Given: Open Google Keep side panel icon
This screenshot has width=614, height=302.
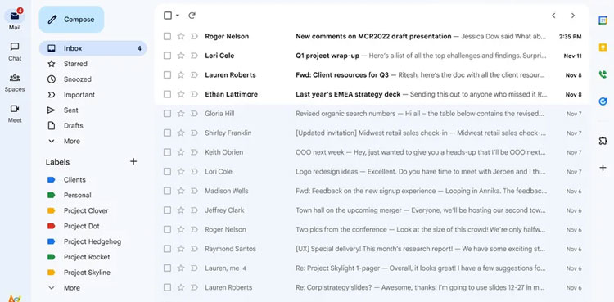Looking at the screenshot, I should (x=603, y=47).
